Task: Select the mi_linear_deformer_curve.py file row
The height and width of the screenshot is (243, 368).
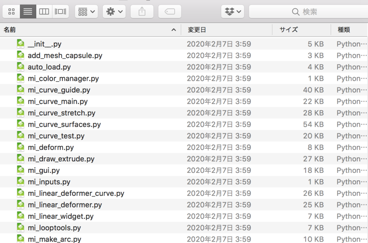Action: pos(76,193)
